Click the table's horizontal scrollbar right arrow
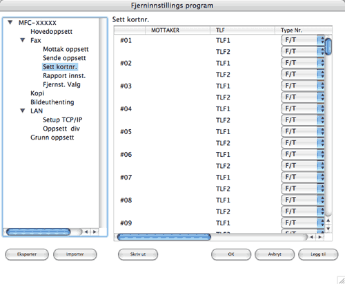Image resolution: width=345 pixels, height=284 pixels. 319,237
